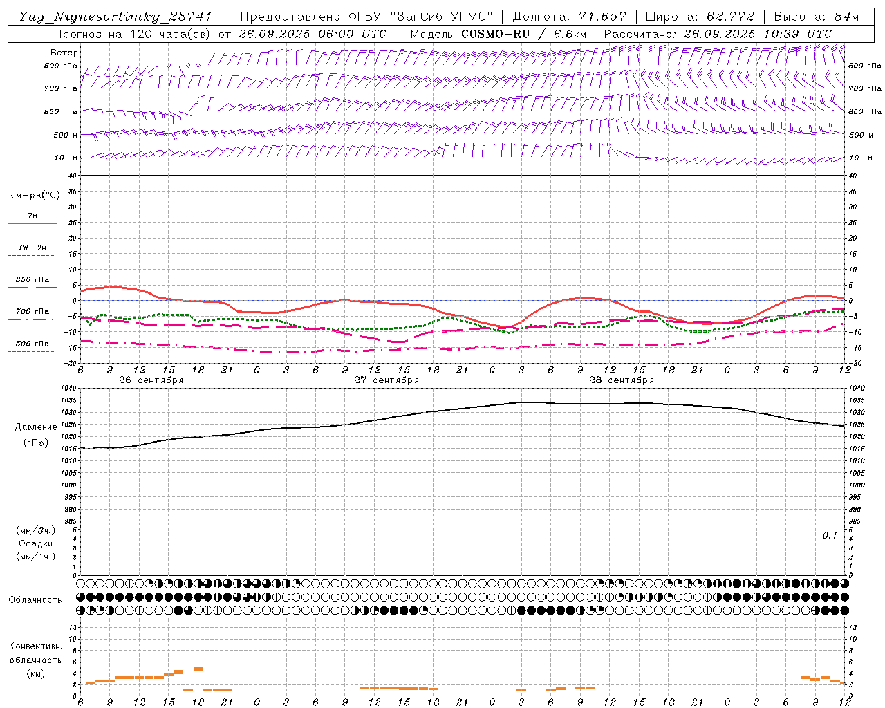Click the Тем-ра(°C) panel label
The height and width of the screenshot is (708, 885).
click(32, 196)
